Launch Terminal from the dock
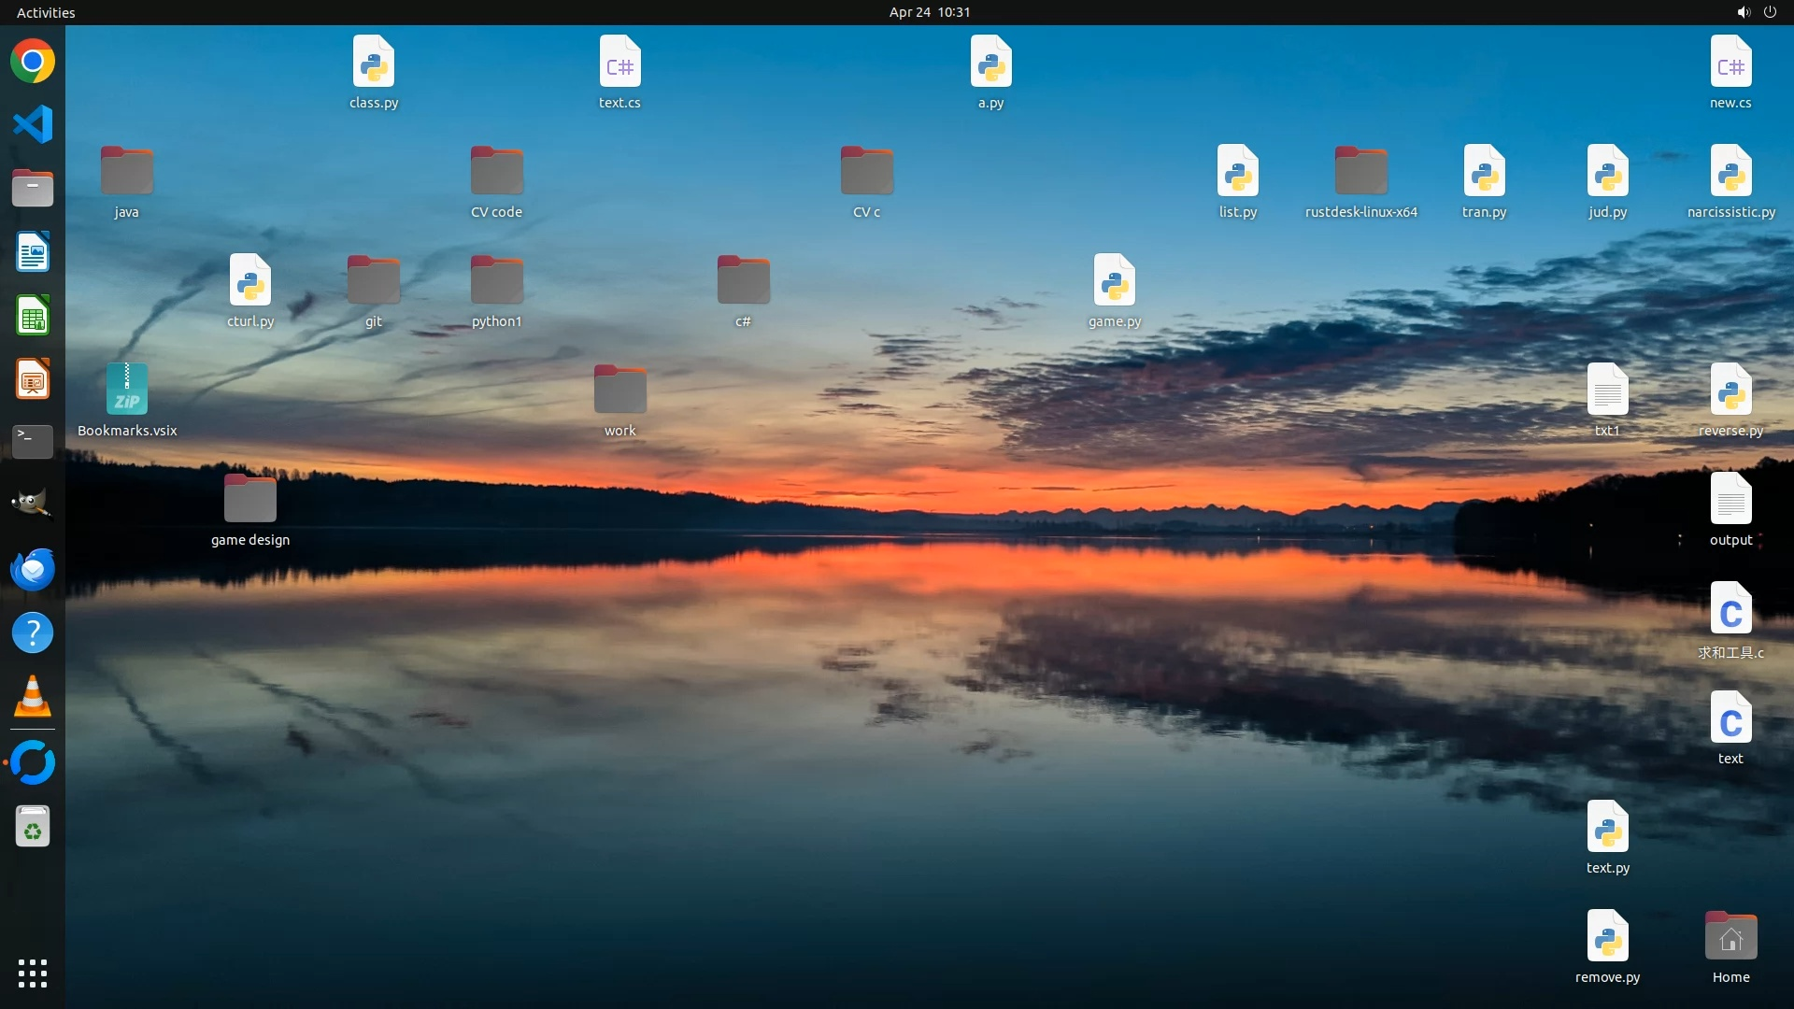 [x=33, y=441]
